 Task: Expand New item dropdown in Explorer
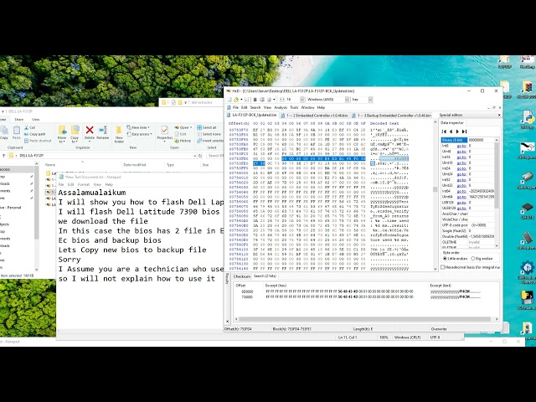click(137, 127)
